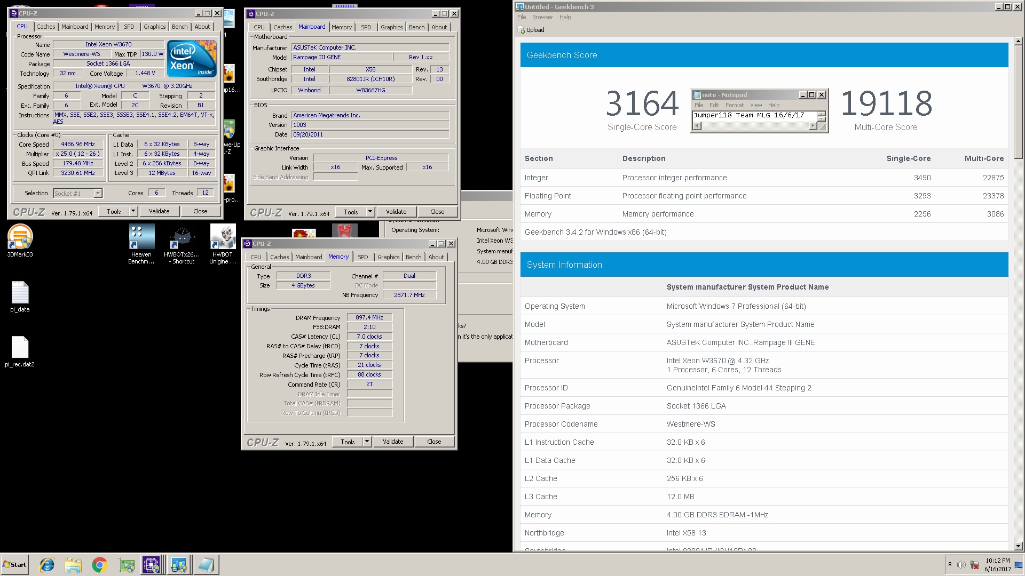The width and height of the screenshot is (1025, 576).
Task: Click the Notepad window title icon
Action: point(697,95)
